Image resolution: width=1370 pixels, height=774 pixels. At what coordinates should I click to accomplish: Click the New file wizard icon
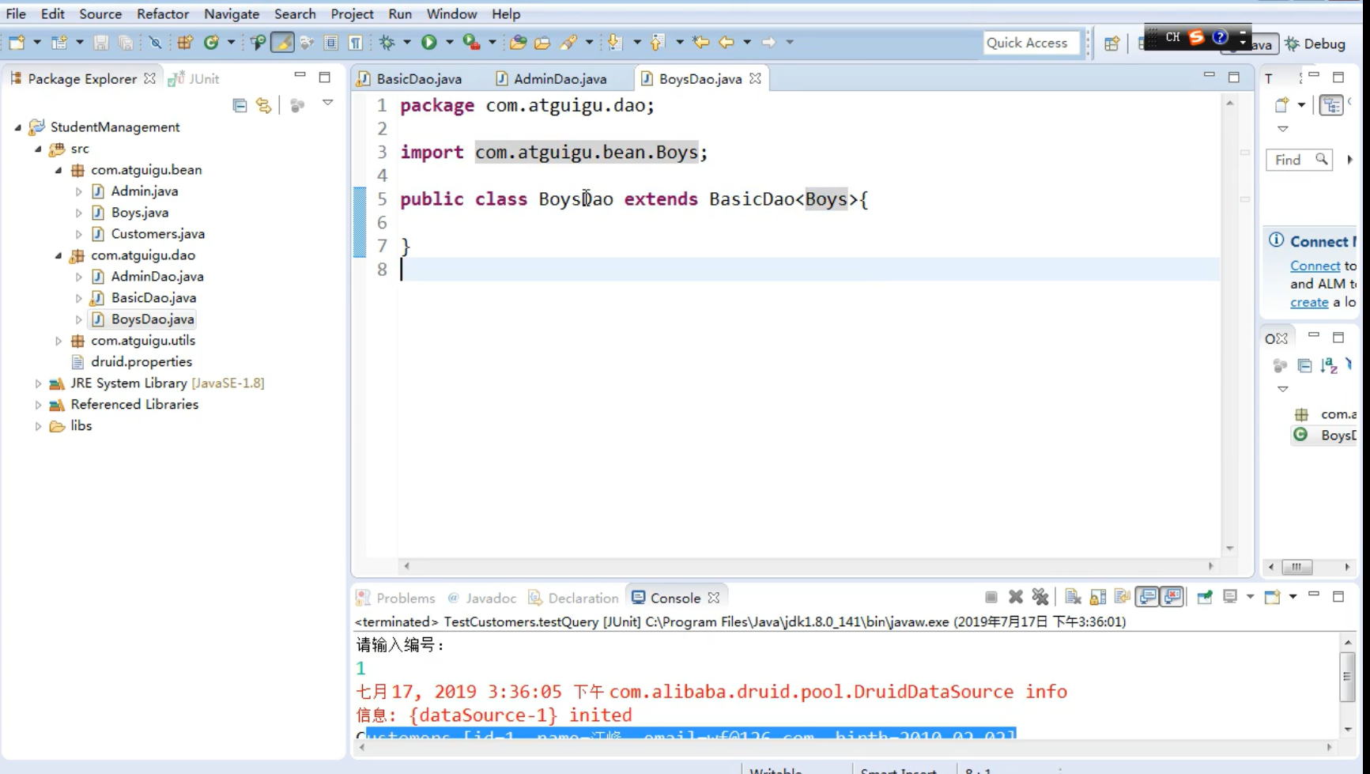[x=17, y=43]
